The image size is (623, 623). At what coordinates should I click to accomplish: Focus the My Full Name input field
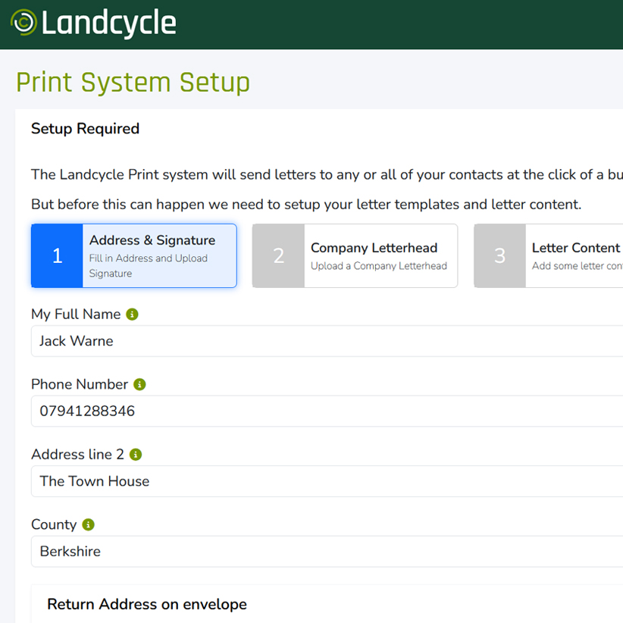327,341
